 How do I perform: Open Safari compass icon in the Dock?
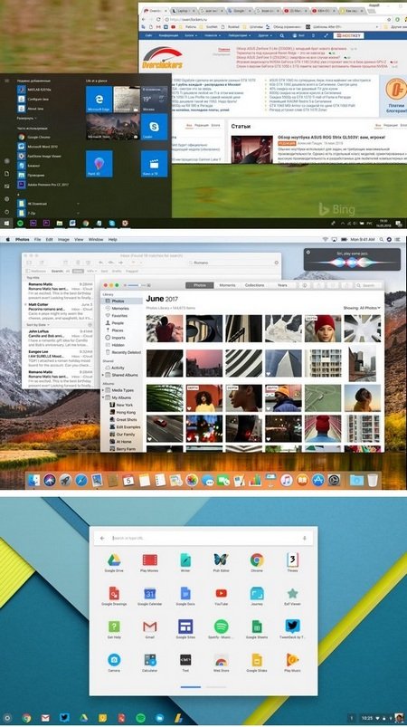(x=81, y=480)
